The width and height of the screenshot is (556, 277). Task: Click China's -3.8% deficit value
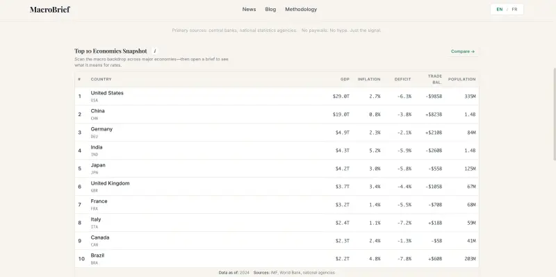click(404, 115)
